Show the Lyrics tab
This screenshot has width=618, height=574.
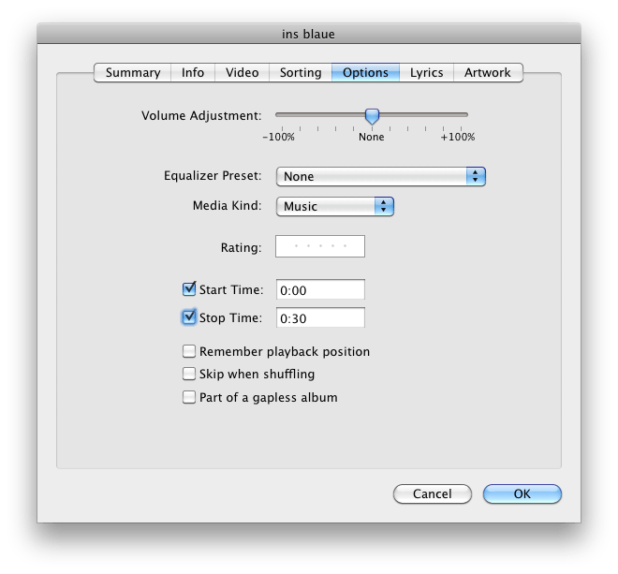[426, 72]
